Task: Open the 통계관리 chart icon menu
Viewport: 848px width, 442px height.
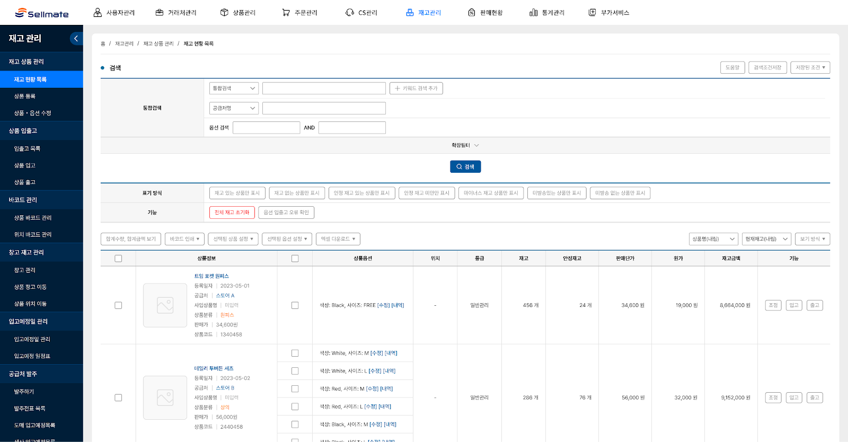Action: tap(533, 13)
